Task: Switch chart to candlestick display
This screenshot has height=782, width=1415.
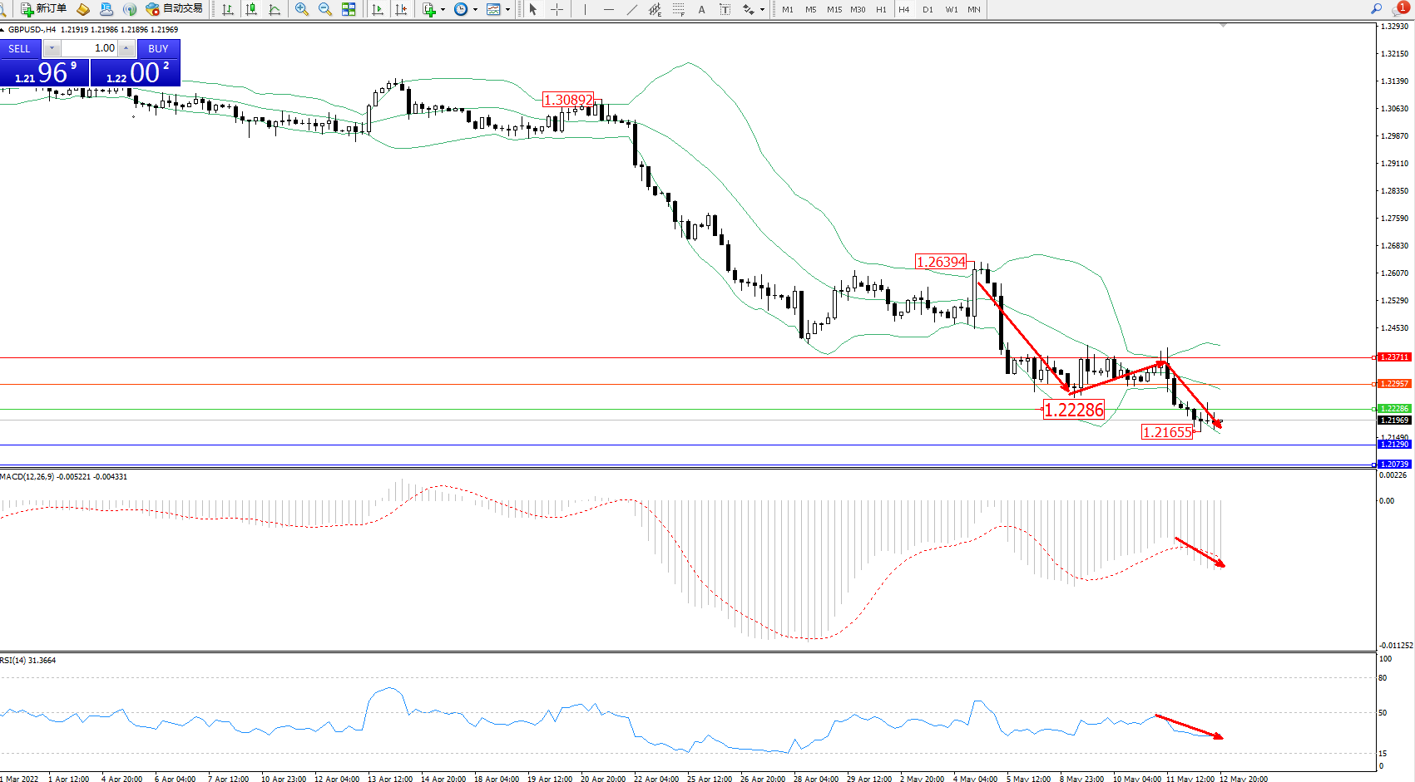Action: click(251, 9)
